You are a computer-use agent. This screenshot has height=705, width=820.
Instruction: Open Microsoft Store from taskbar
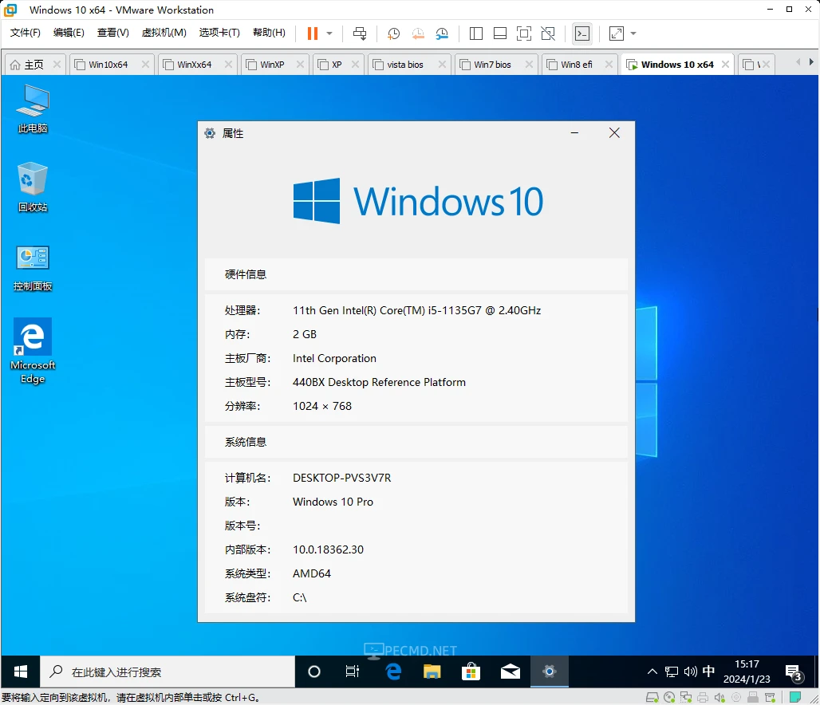(x=471, y=672)
